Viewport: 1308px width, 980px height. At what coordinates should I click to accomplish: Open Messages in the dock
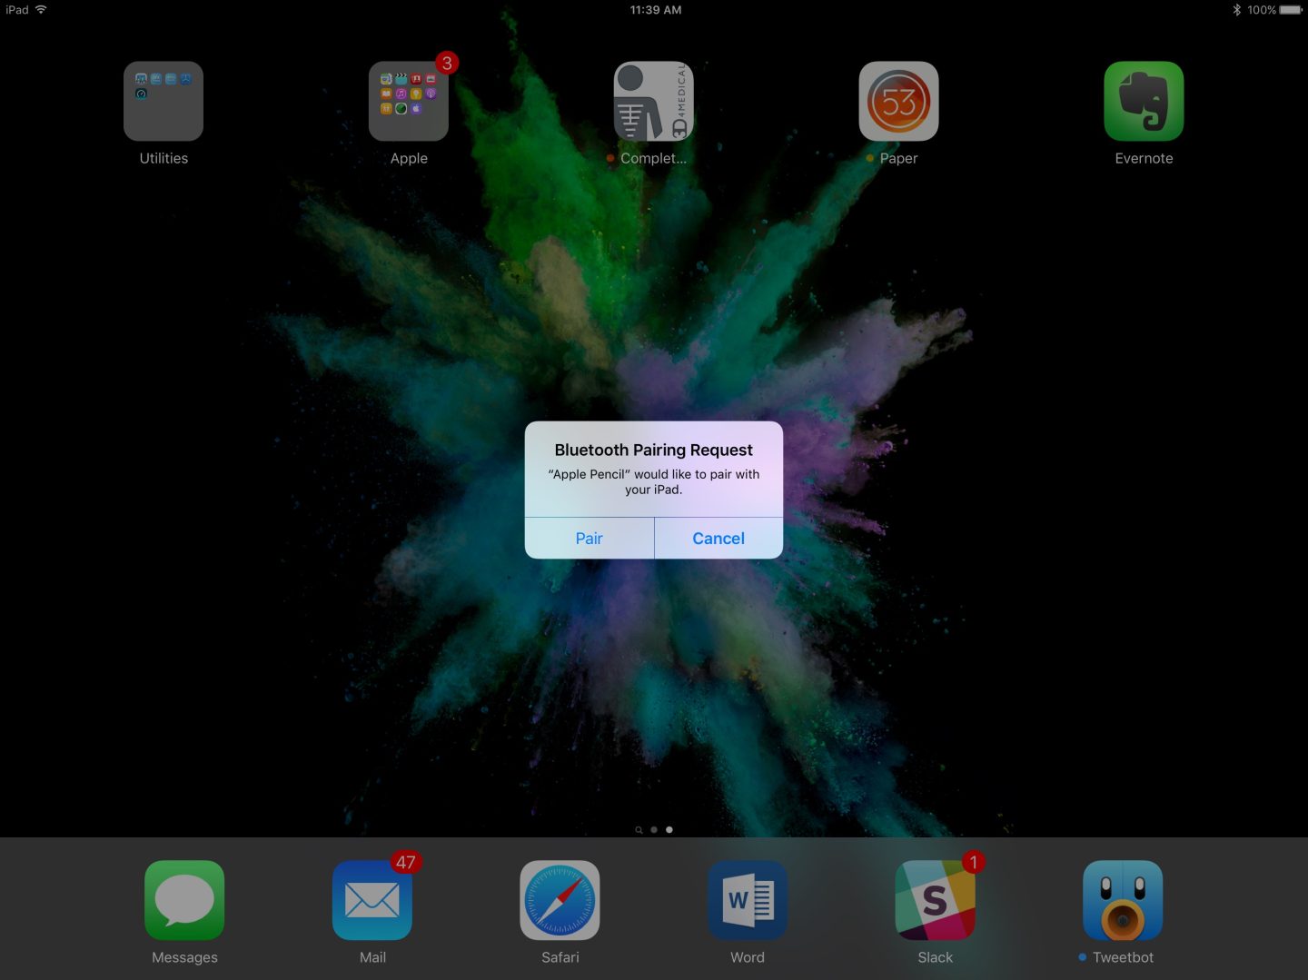pyautogui.click(x=184, y=900)
